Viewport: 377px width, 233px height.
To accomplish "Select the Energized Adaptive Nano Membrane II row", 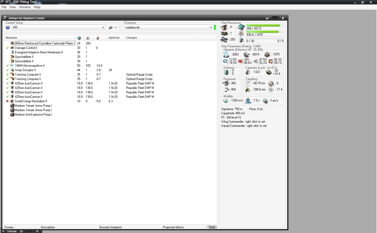I will click(110, 52).
